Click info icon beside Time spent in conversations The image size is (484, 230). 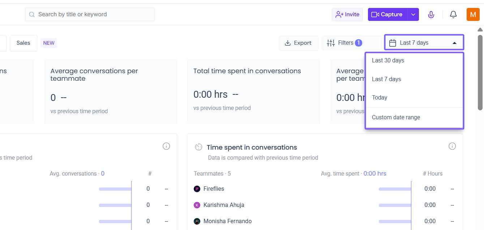452,146
